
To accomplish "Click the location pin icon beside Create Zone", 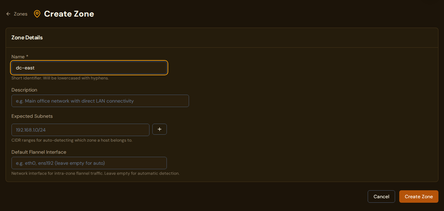I will pyautogui.click(x=37, y=14).
